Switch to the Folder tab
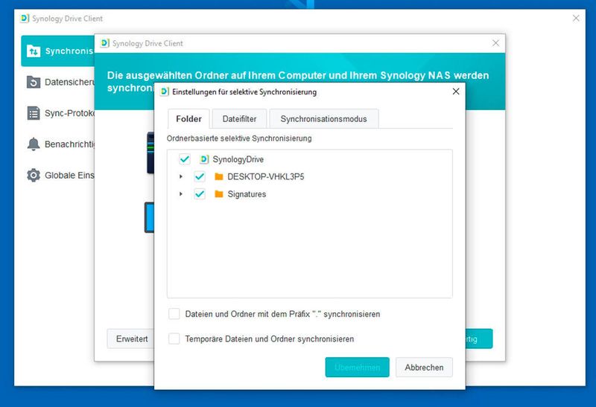This screenshot has height=407, width=596. 188,119
